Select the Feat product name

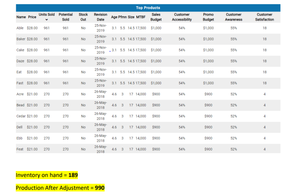20,149
